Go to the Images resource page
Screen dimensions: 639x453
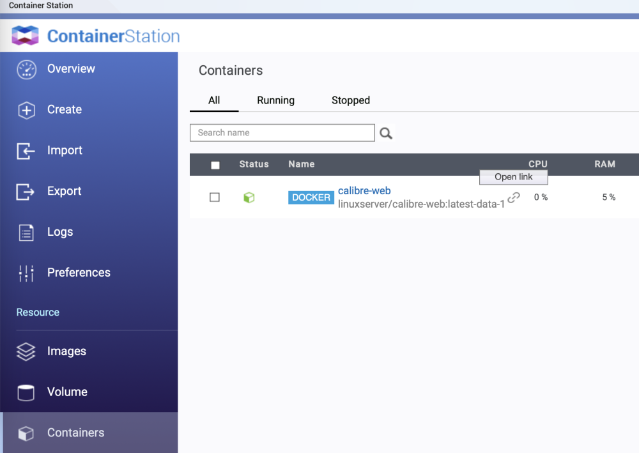point(89,351)
